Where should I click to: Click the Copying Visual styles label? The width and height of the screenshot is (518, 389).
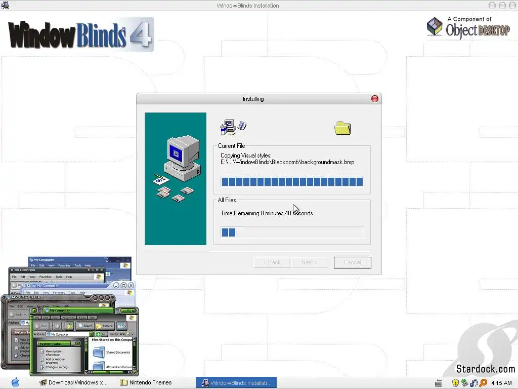246,155
